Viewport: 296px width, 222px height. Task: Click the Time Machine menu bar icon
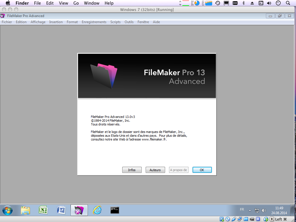point(218,3)
